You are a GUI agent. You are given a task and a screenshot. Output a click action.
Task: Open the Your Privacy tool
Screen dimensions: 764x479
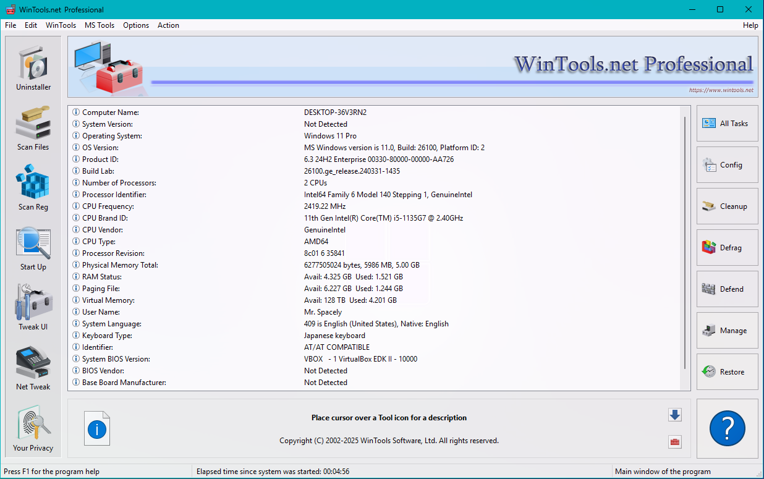[33, 428]
